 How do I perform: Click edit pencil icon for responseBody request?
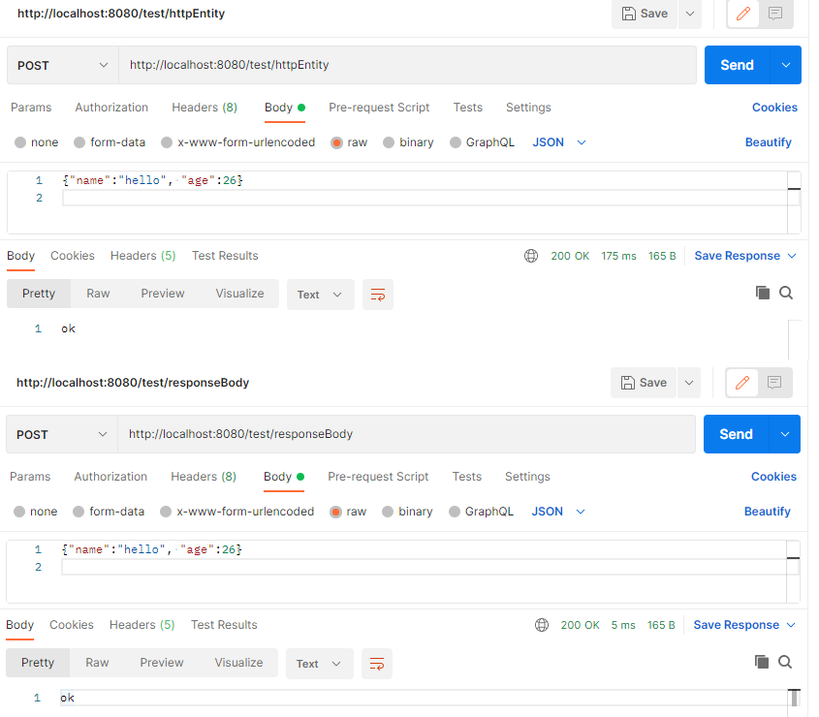click(x=741, y=383)
